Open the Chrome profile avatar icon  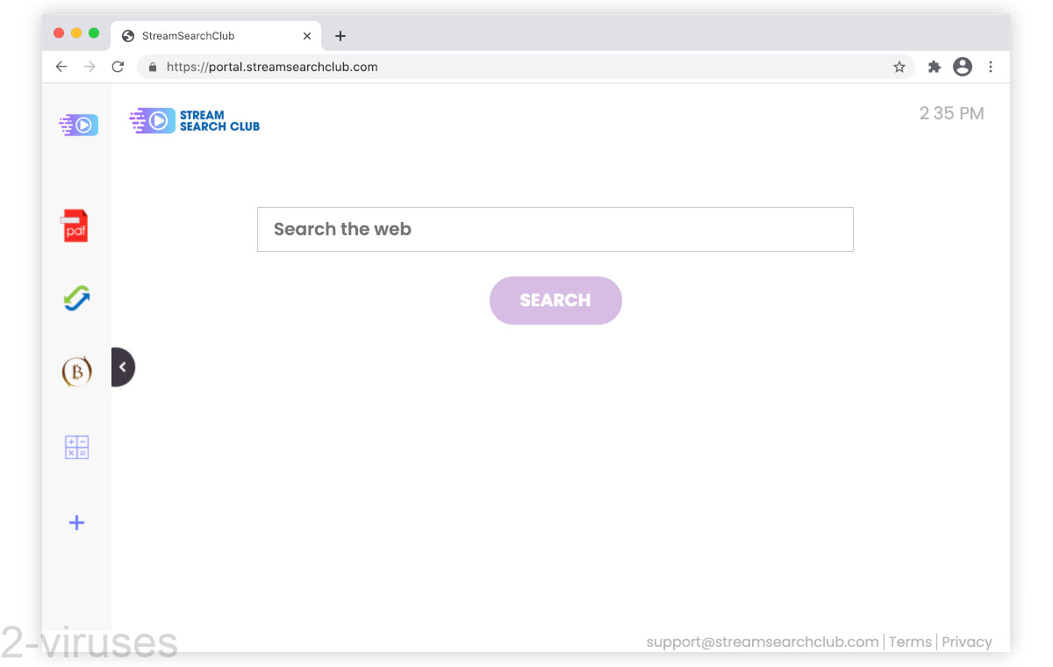[963, 66]
